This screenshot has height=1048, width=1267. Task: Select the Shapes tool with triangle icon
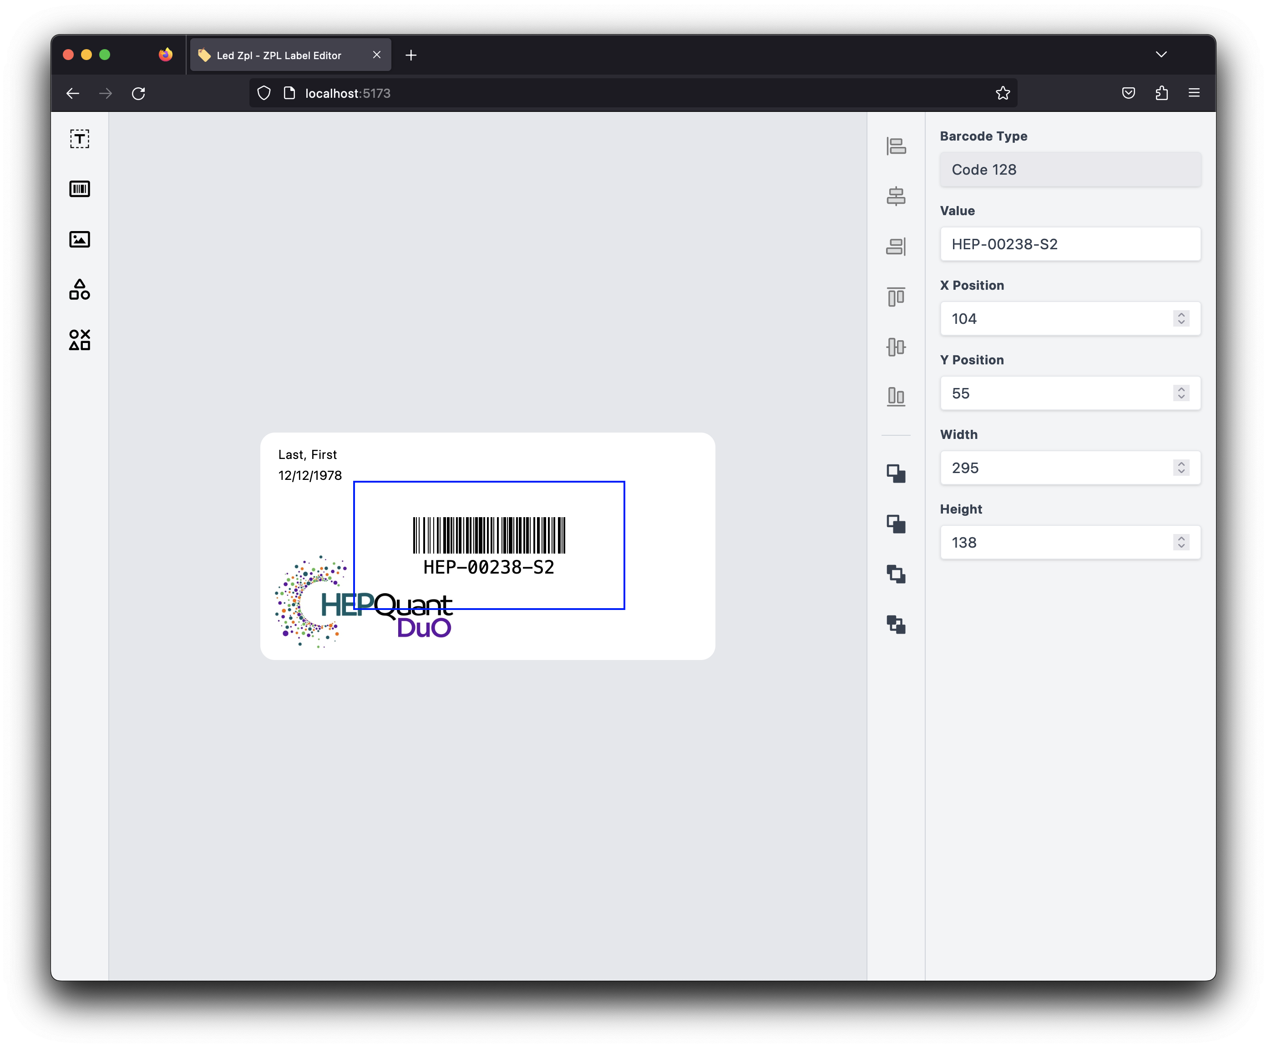[x=80, y=289]
